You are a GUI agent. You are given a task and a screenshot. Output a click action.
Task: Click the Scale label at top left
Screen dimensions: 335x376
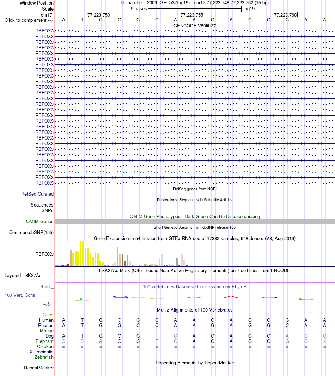click(48, 9)
